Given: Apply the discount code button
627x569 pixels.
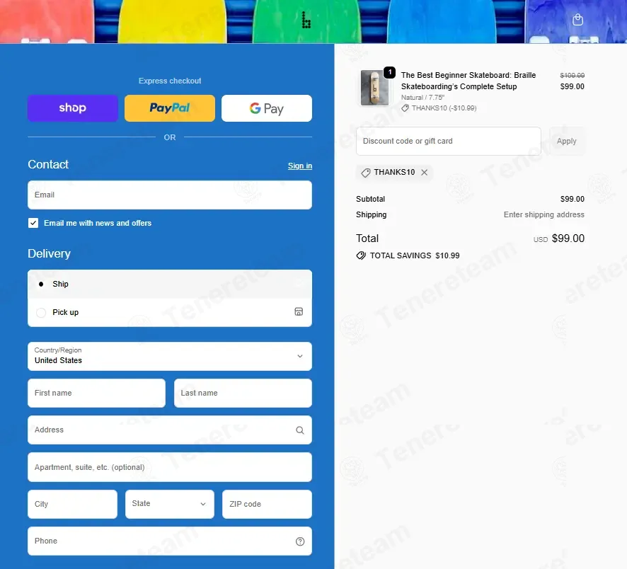Looking at the screenshot, I should [567, 141].
